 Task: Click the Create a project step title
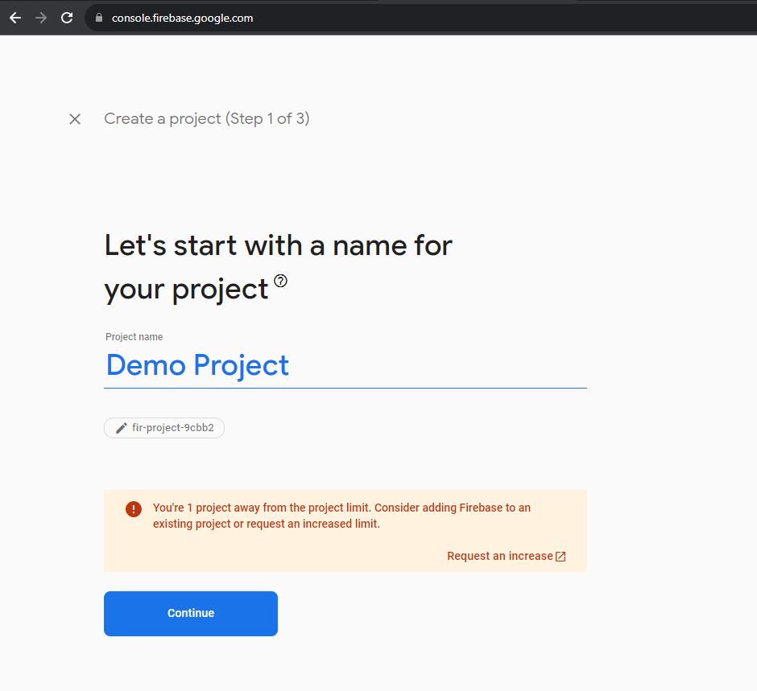(206, 119)
